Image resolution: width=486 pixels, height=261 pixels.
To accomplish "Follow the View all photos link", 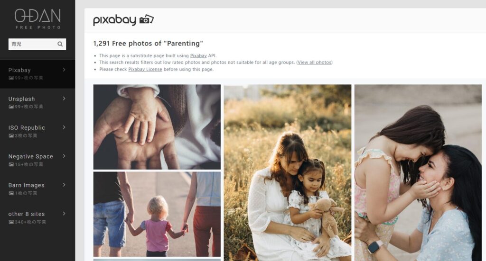I will pyautogui.click(x=314, y=63).
